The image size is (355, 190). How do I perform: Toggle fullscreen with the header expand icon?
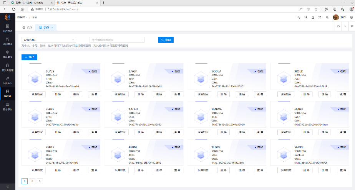(320, 17)
